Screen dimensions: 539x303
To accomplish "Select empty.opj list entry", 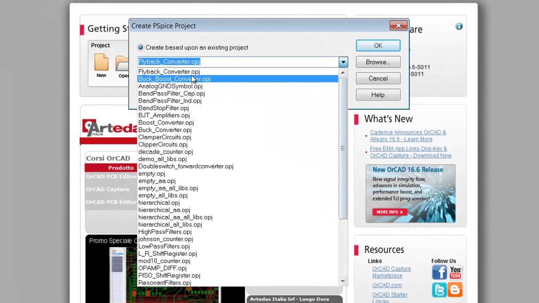I will click(238, 173).
